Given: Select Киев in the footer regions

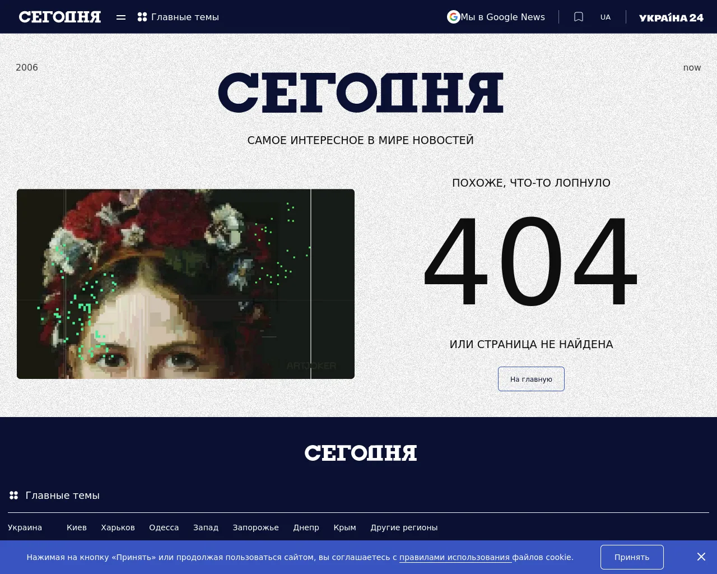Looking at the screenshot, I should pyautogui.click(x=77, y=527).
